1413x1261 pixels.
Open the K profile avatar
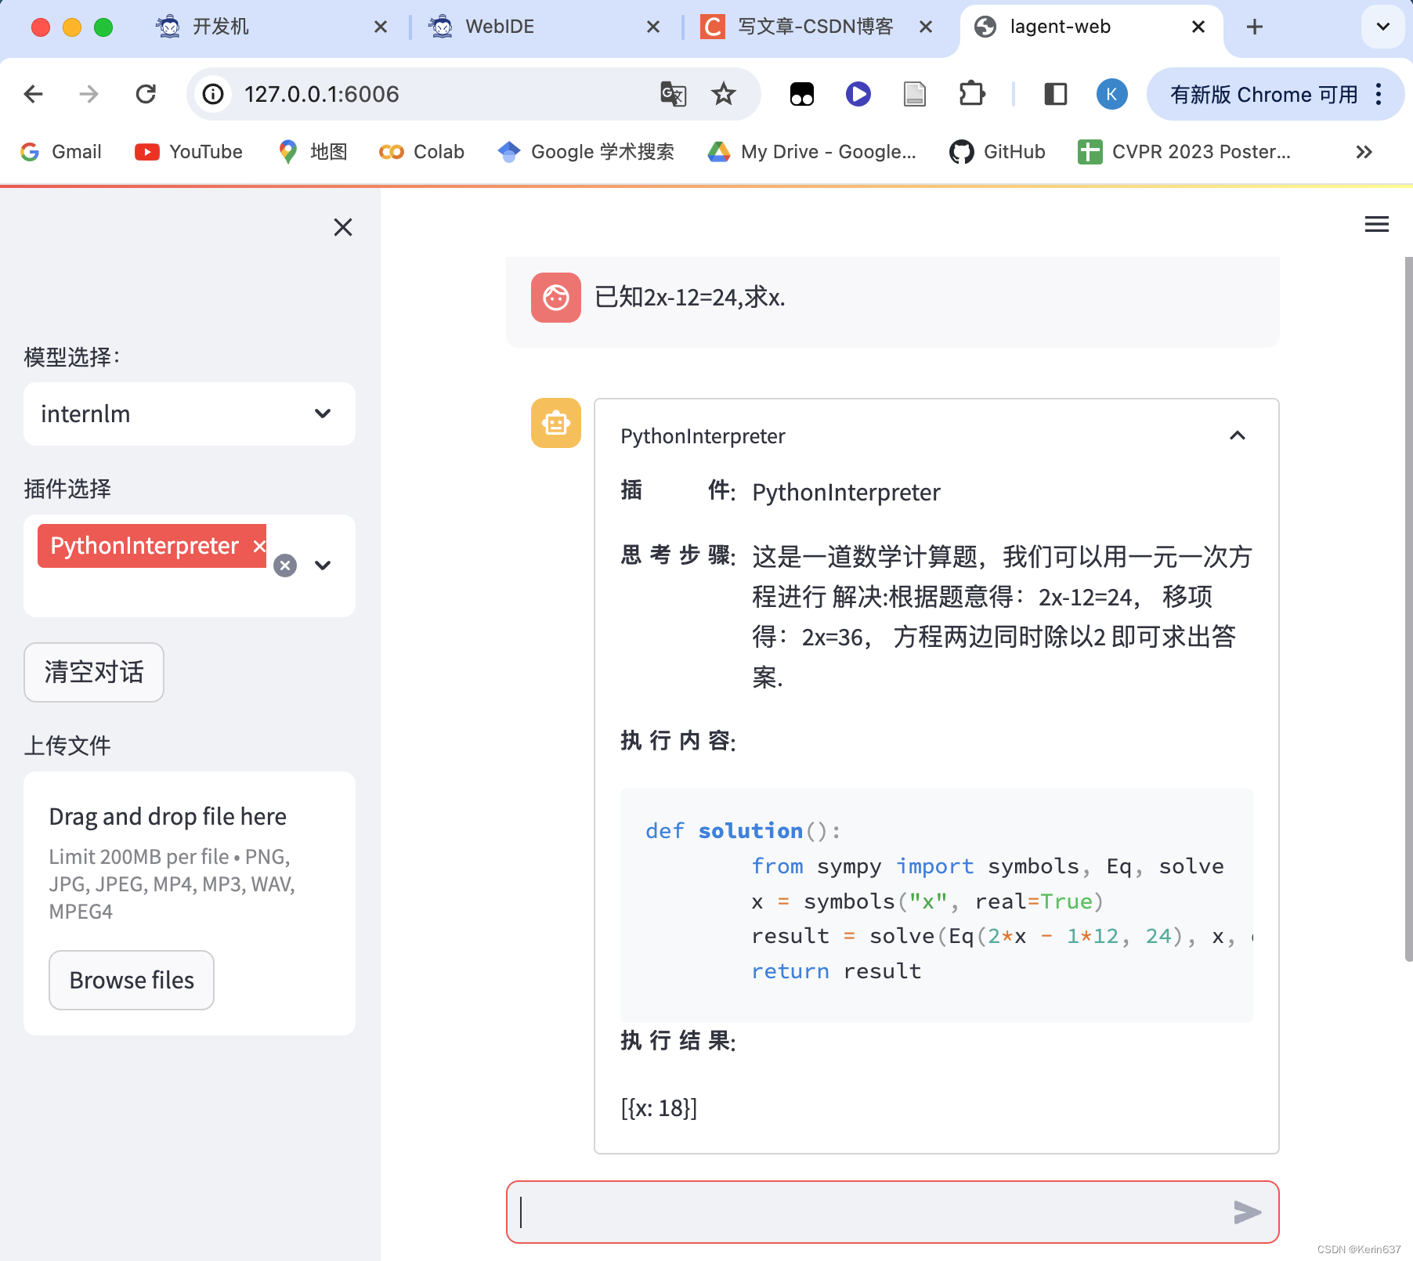point(1111,94)
